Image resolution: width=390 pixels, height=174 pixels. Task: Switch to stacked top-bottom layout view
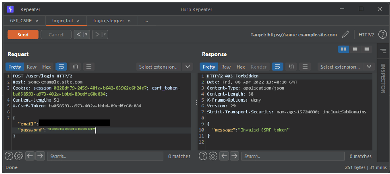355,49
